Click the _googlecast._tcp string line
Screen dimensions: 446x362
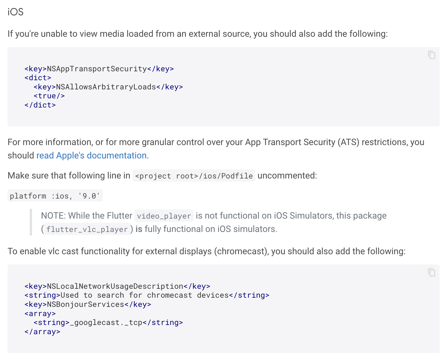(108, 322)
